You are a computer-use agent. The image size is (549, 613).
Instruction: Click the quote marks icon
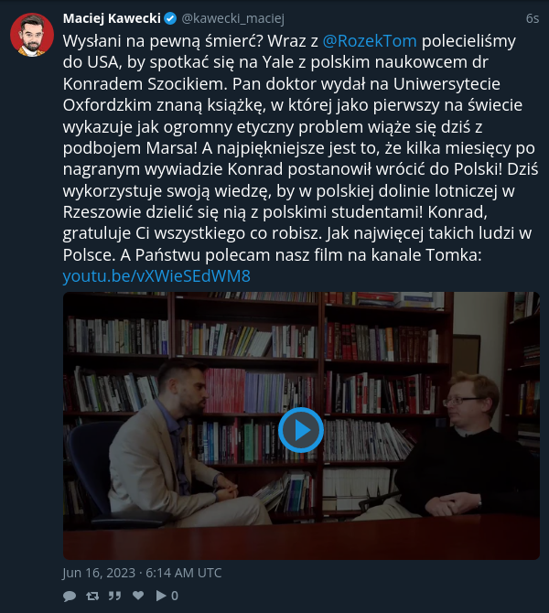(114, 596)
